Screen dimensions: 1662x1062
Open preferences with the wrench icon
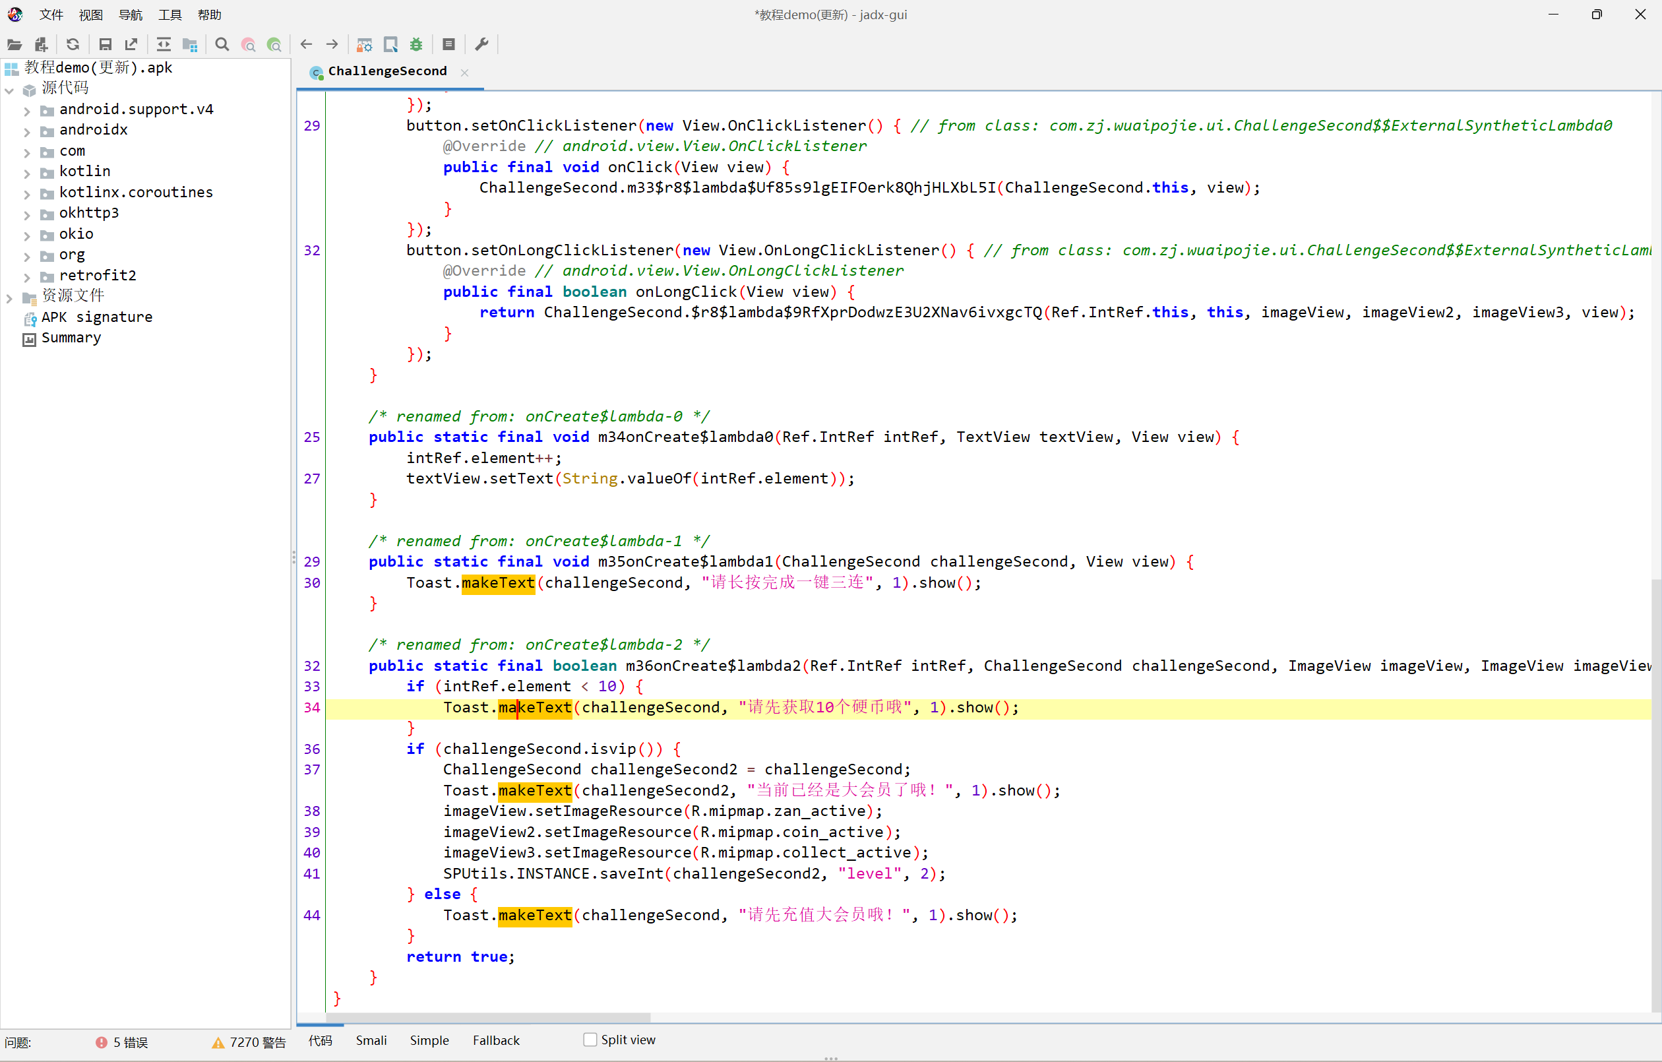(481, 45)
